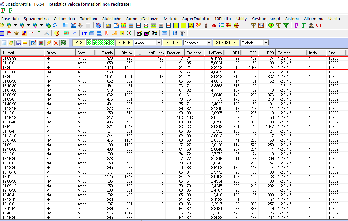Open the red triangle in blue circle tool
The image size is (348, 221).
98,25
